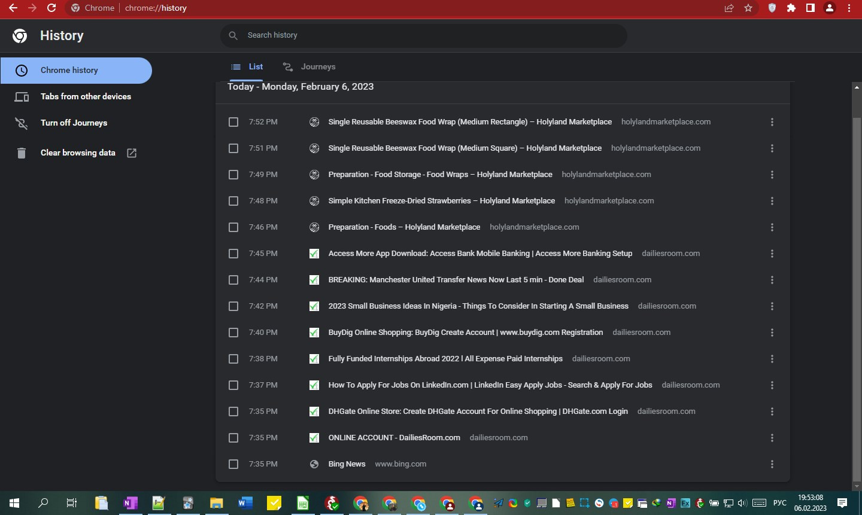Open Chrome's three-dot main menu
The image size is (862, 515).
tap(849, 8)
